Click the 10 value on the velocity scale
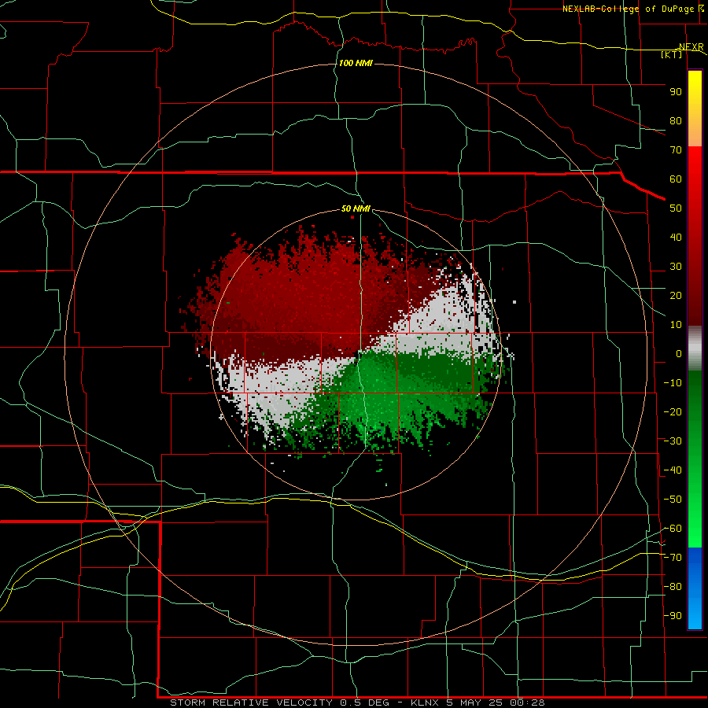This screenshot has width=708, height=708. [x=676, y=325]
